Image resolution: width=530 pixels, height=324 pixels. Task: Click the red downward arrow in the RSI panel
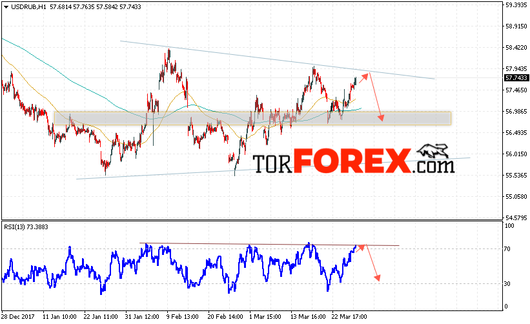pyautogui.click(x=373, y=263)
